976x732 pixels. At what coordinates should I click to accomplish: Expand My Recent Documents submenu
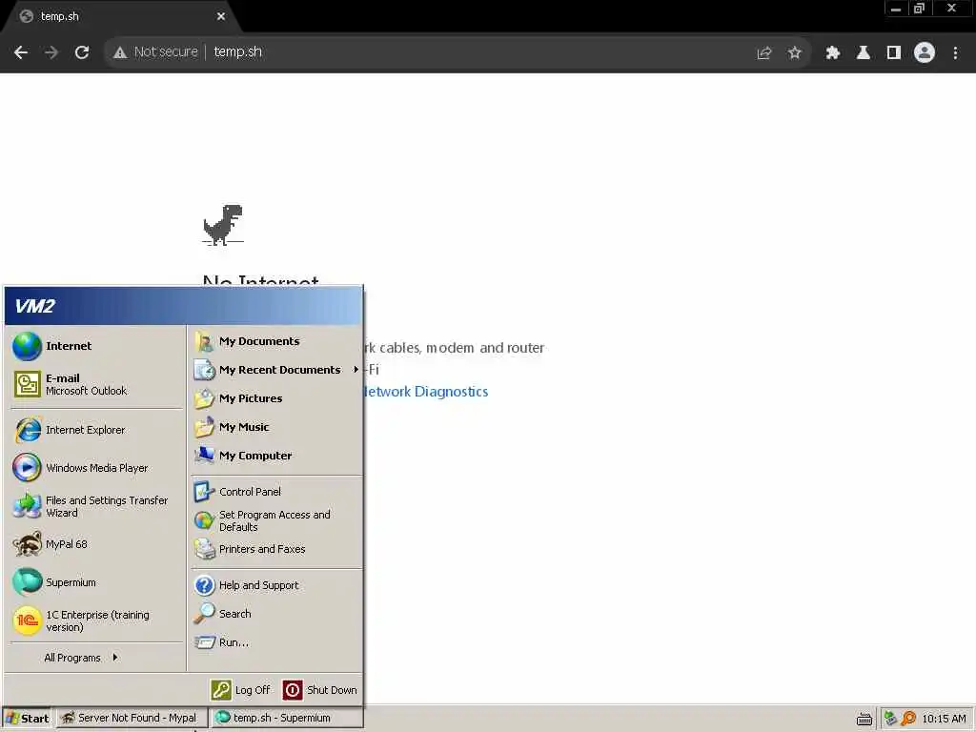pyautogui.click(x=276, y=370)
